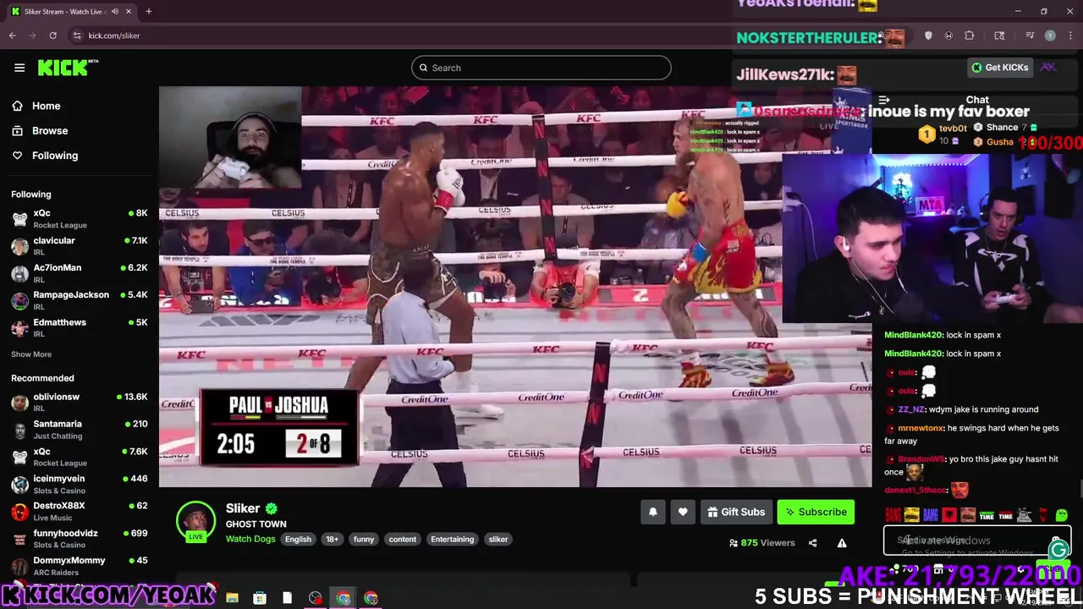
Task: Select the green blob emote in chat
Action: point(1062,514)
